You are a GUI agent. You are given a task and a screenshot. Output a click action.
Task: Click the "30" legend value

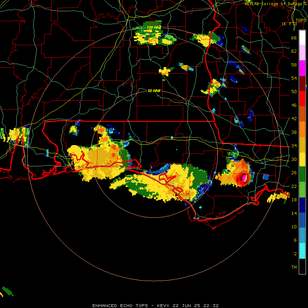(294, 159)
